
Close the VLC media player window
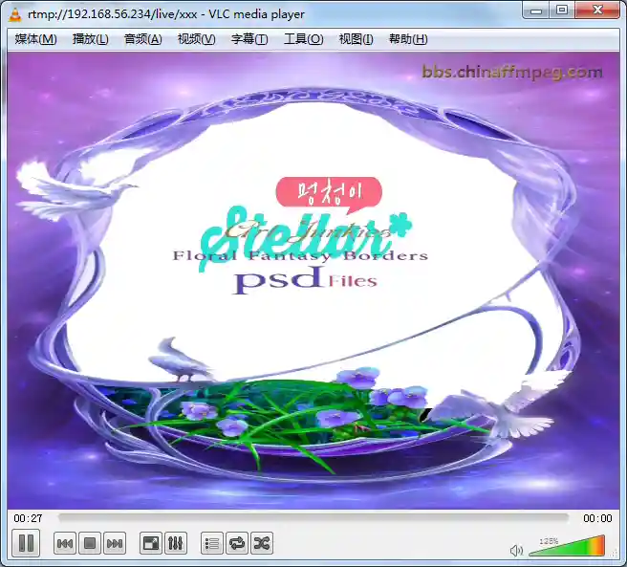(597, 11)
